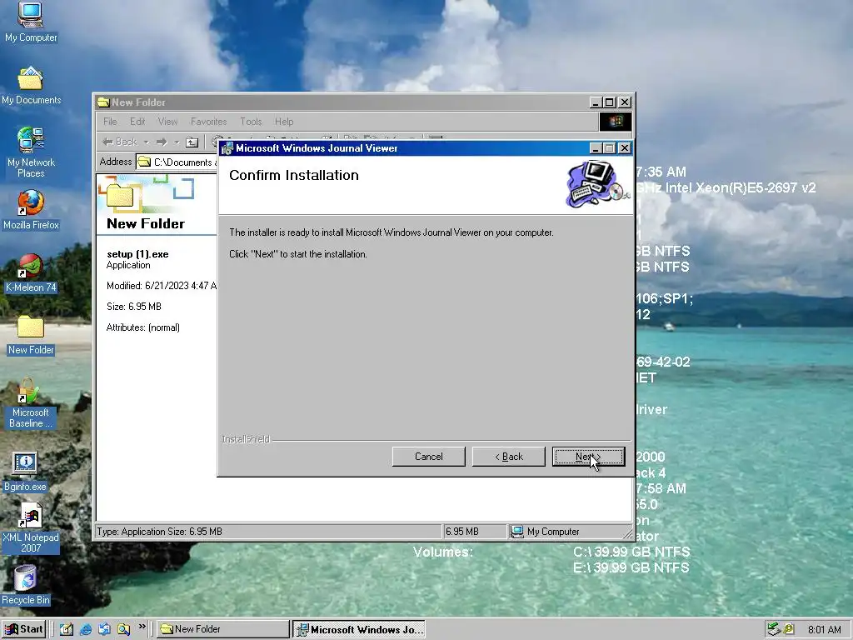853x640 pixels.
Task: Select XML Notepad 2007 desktop shortcut
Action: pyautogui.click(x=31, y=527)
